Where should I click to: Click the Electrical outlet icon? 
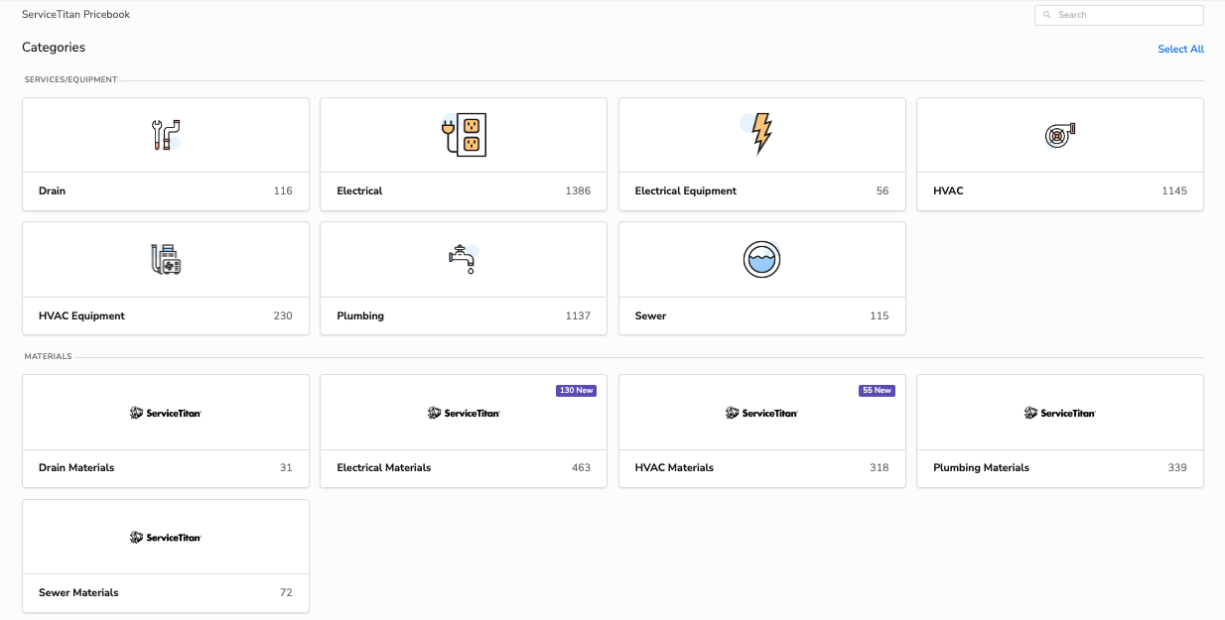tap(463, 135)
